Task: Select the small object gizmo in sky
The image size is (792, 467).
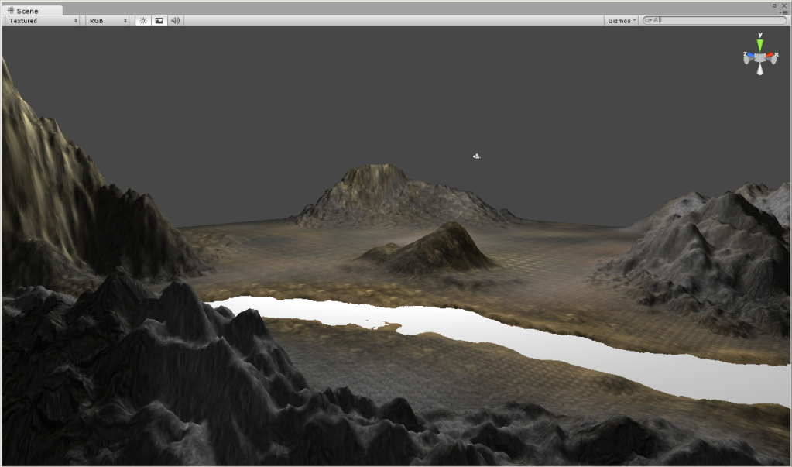Action: tap(477, 156)
